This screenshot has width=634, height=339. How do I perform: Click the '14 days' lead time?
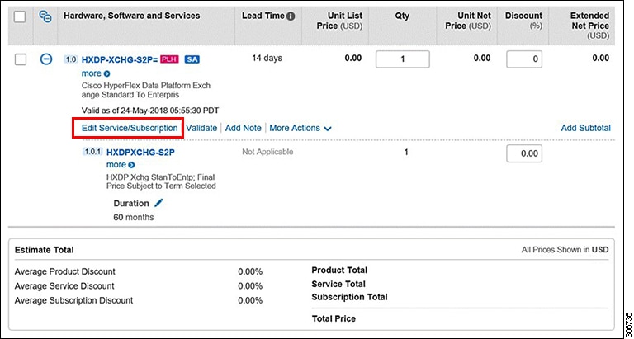(x=267, y=59)
